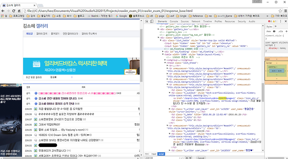This screenshot has width=288, height=159.
Task: Open post 유통하다가 고닉팠습니다
Action: pyautogui.click(x=52, y=151)
